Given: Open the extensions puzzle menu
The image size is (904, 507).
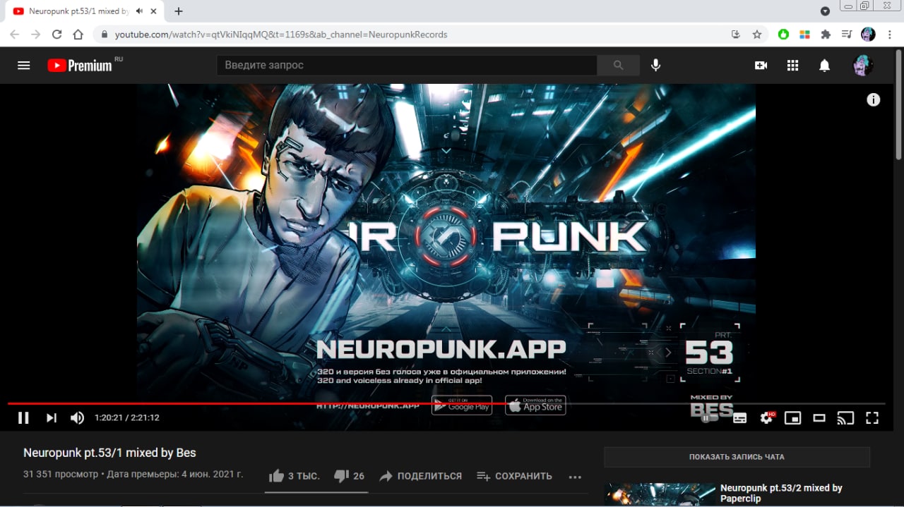Looking at the screenshot, I should pos(826,34).
